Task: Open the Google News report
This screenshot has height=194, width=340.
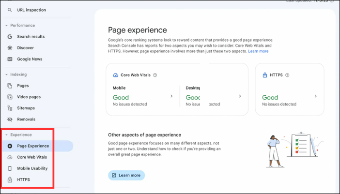Action: pyautogui.click(x=30, y=59)
